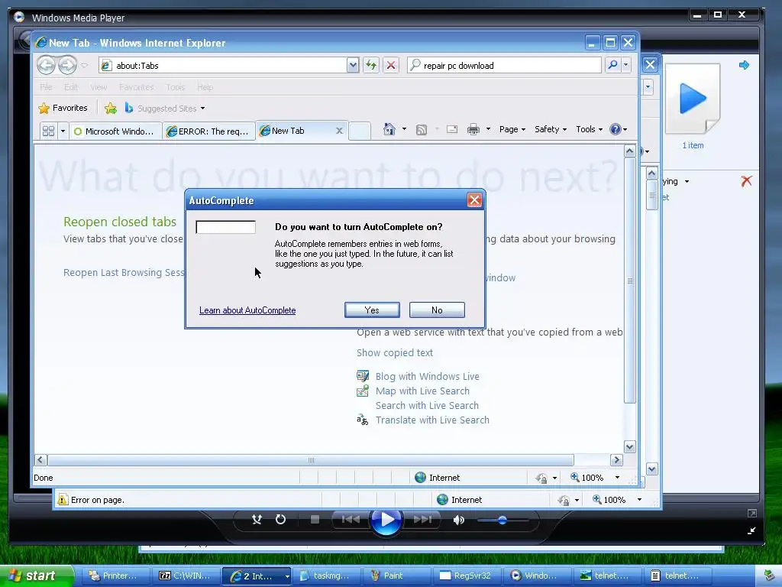The height and width of the screenshot is (587, 782).
Task: Open Favorites star button
Action: pos(63,108)
